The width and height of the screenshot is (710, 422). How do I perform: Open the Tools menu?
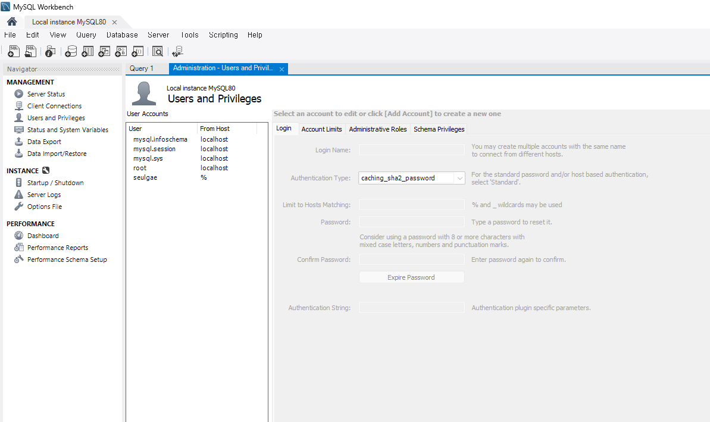[x=189, y=35]
